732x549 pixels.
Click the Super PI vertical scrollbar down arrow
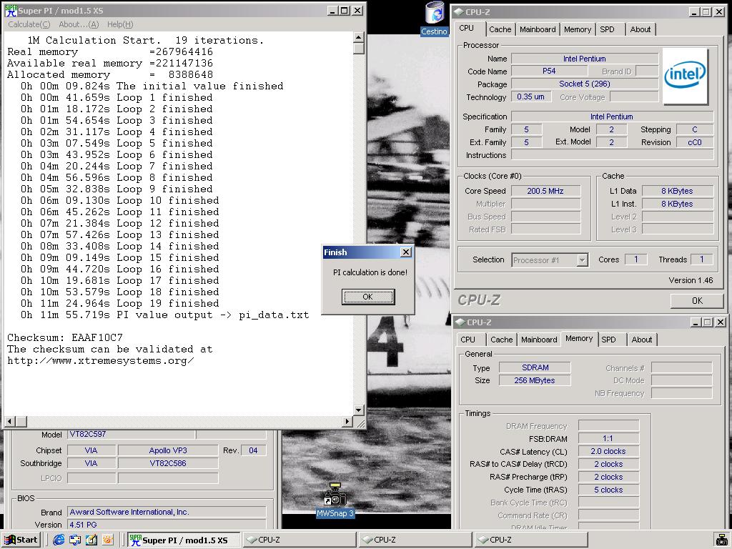click(359, 410)
